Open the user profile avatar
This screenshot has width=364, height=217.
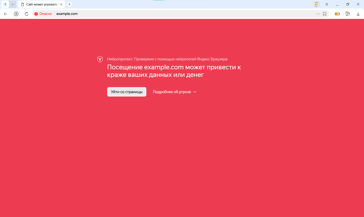point(316,4)
